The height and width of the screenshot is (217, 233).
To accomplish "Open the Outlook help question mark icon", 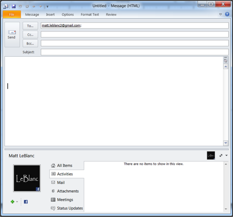I will [x=227, y=14].
